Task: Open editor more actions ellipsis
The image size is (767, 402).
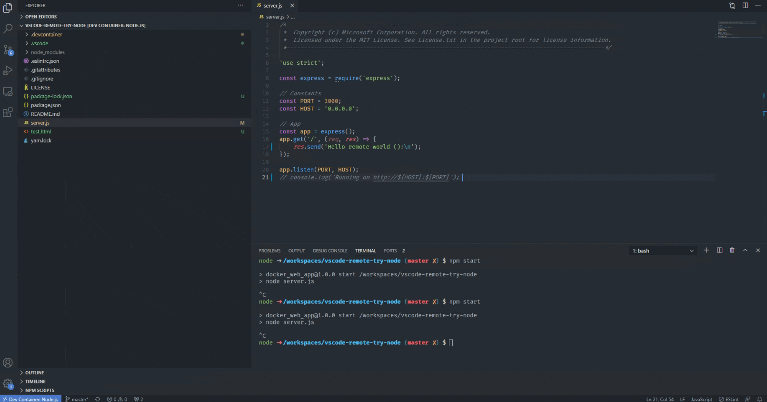Action: point(758,5)
